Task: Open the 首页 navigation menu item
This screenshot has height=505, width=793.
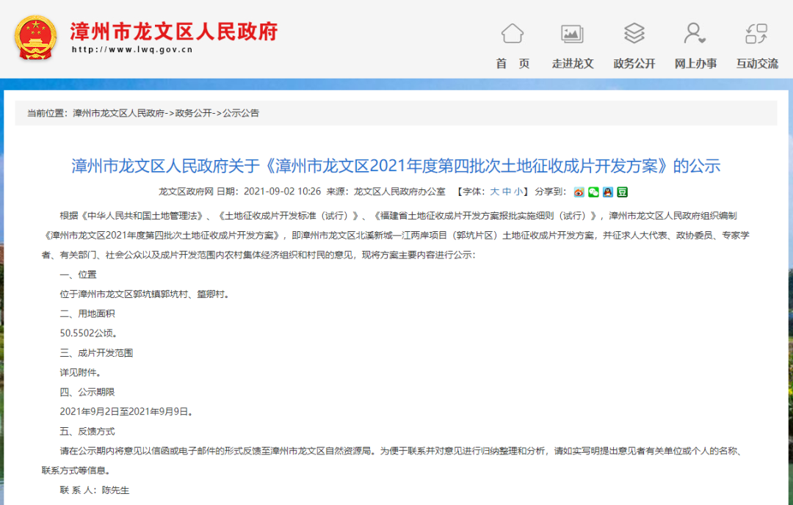Action: 513,64
